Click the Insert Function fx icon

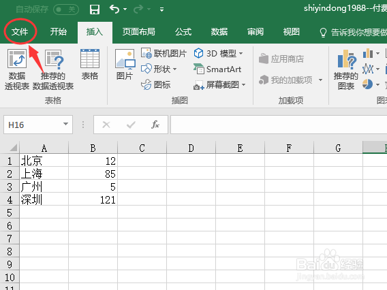(155, 125)
